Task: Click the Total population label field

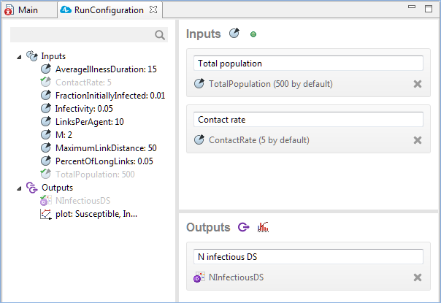Action: (x=308, y=64)
